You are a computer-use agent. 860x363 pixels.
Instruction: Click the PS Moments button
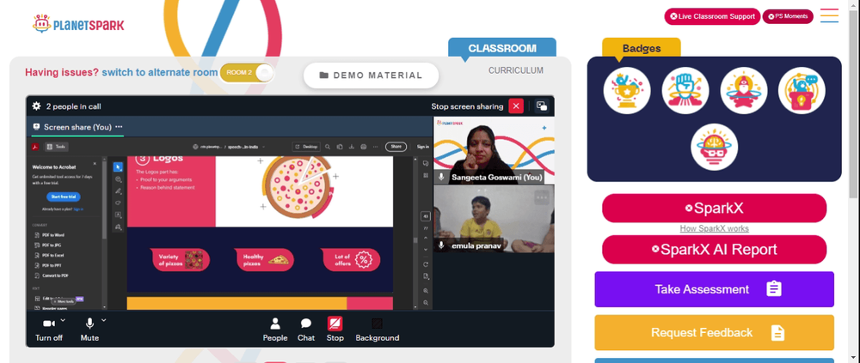point(788,16)
